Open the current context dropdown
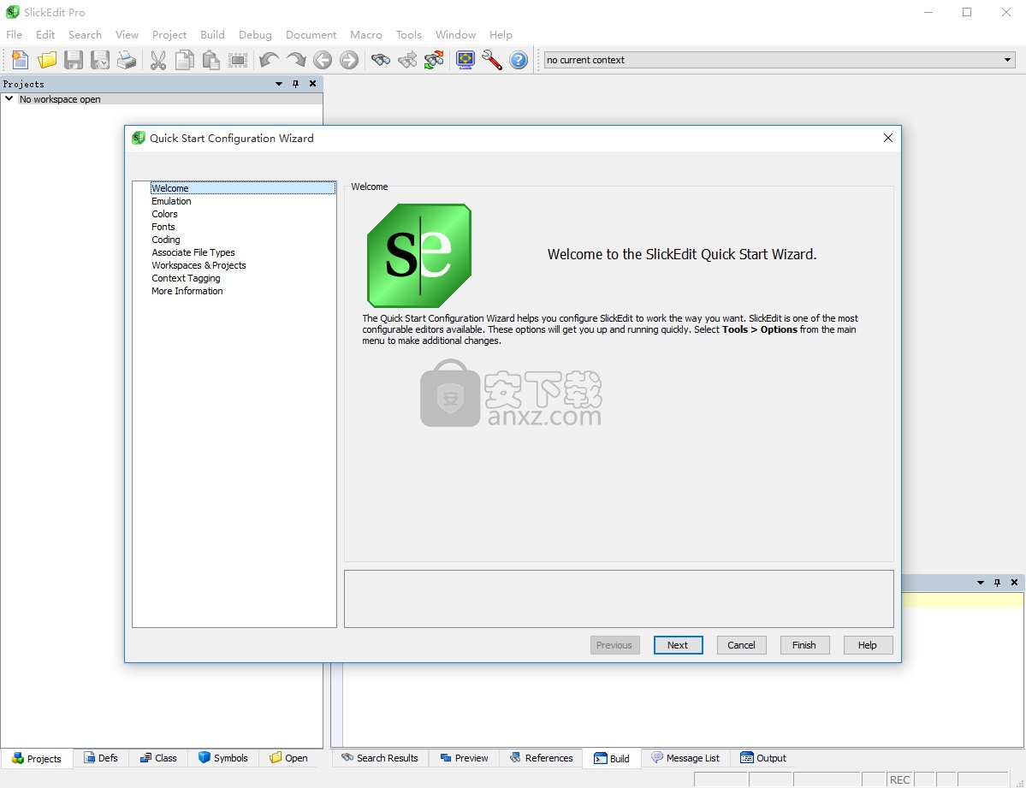This screenshot has width=1026, height=788. point(1008,60)
